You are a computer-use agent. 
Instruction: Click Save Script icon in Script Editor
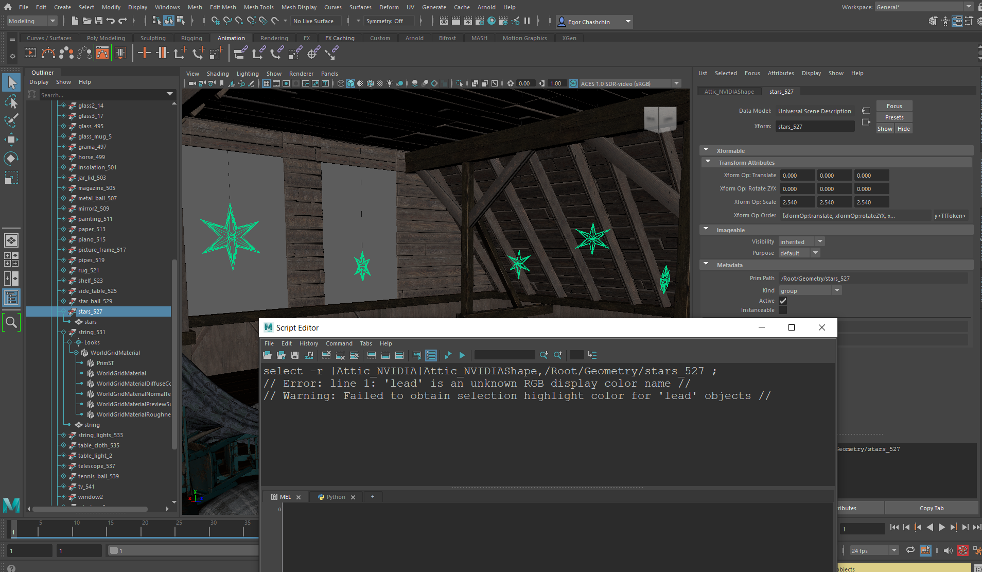[295, 355]
